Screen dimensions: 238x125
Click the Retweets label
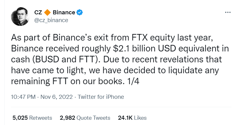click(x=41, y=118)
